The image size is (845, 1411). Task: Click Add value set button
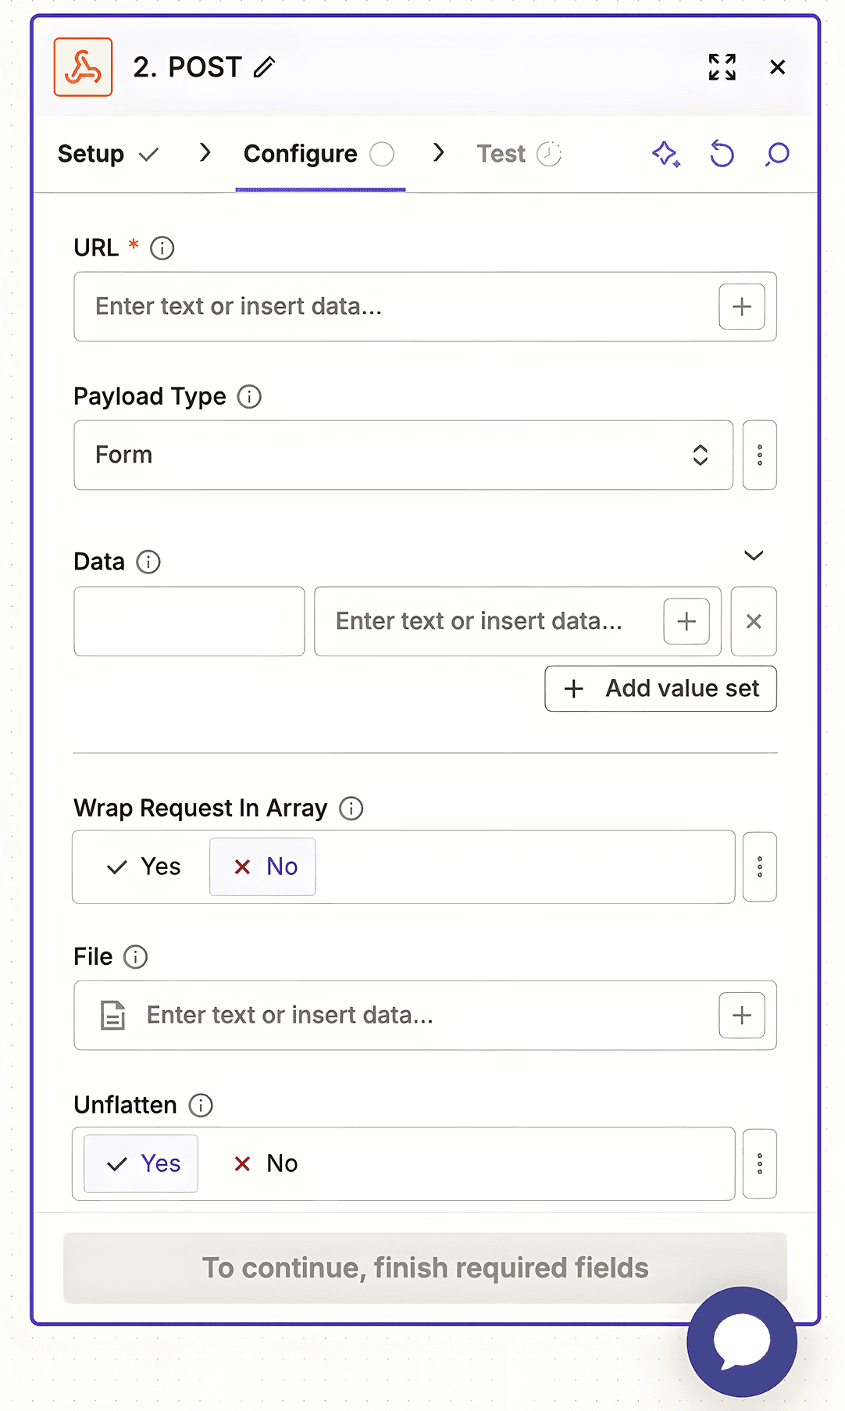(660, 688)
